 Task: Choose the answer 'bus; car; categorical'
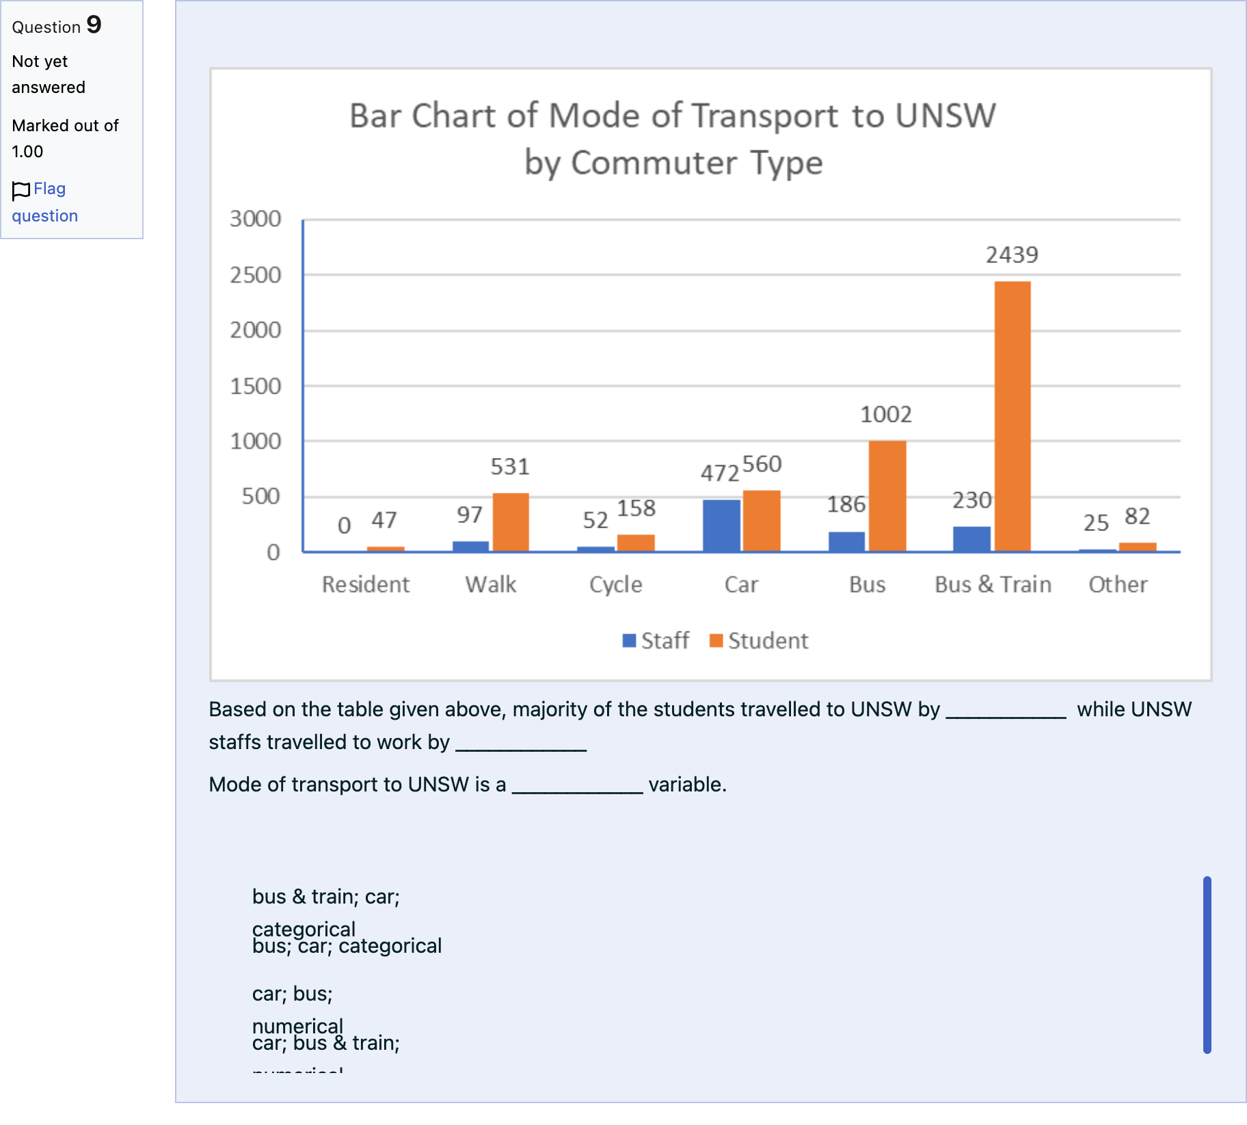[347, 946]
